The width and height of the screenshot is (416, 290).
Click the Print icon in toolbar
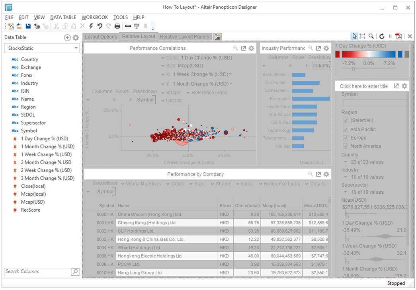click(117, 26)
